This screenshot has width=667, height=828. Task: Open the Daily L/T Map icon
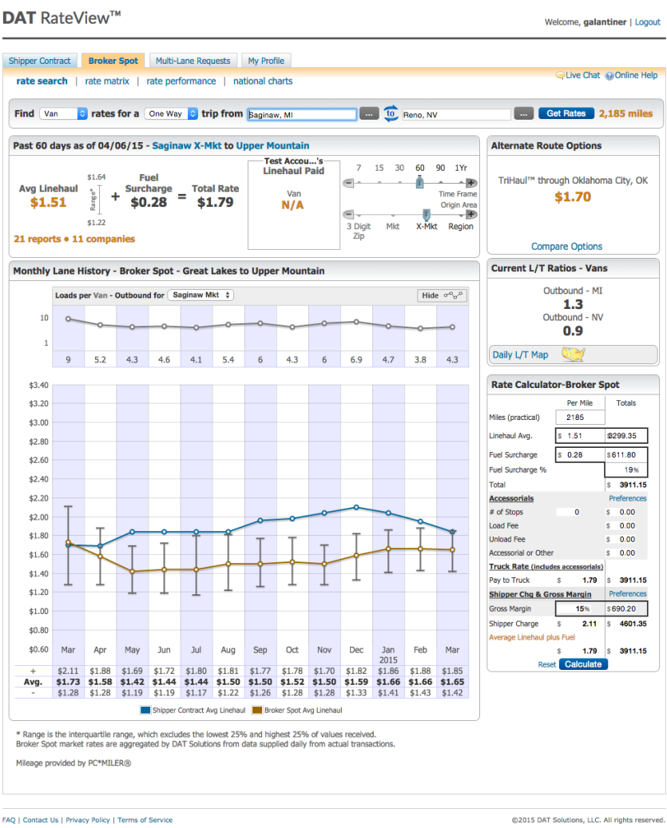573,355
